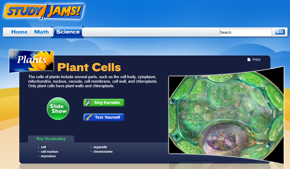The image size is (290, 169).
Task: Click the Sing Karaoke button
Action: click(x=104, y=103)
